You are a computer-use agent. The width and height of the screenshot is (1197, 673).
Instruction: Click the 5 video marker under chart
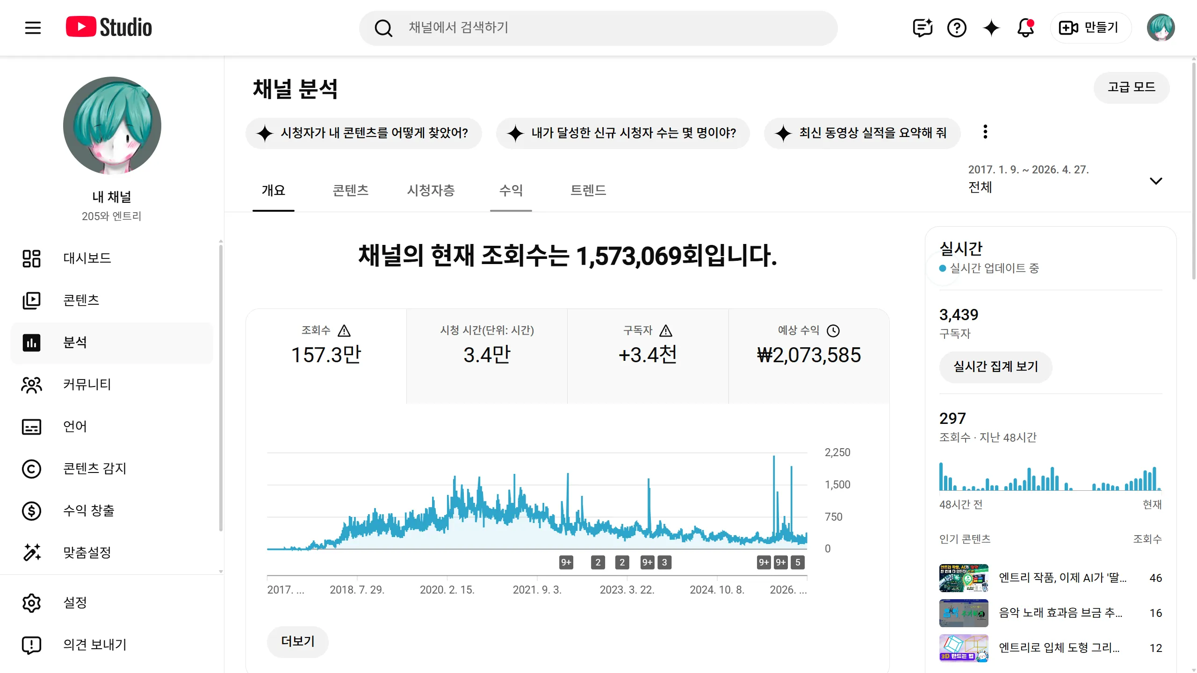798,562
